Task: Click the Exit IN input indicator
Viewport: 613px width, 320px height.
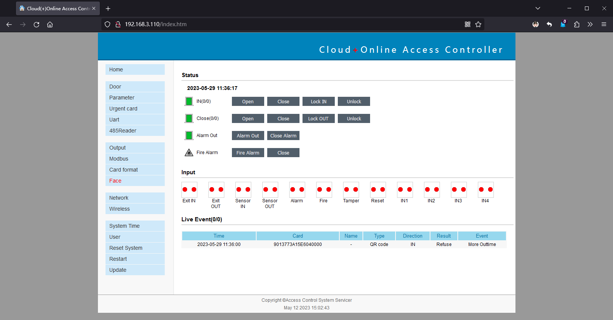Action: coord(189,190)
